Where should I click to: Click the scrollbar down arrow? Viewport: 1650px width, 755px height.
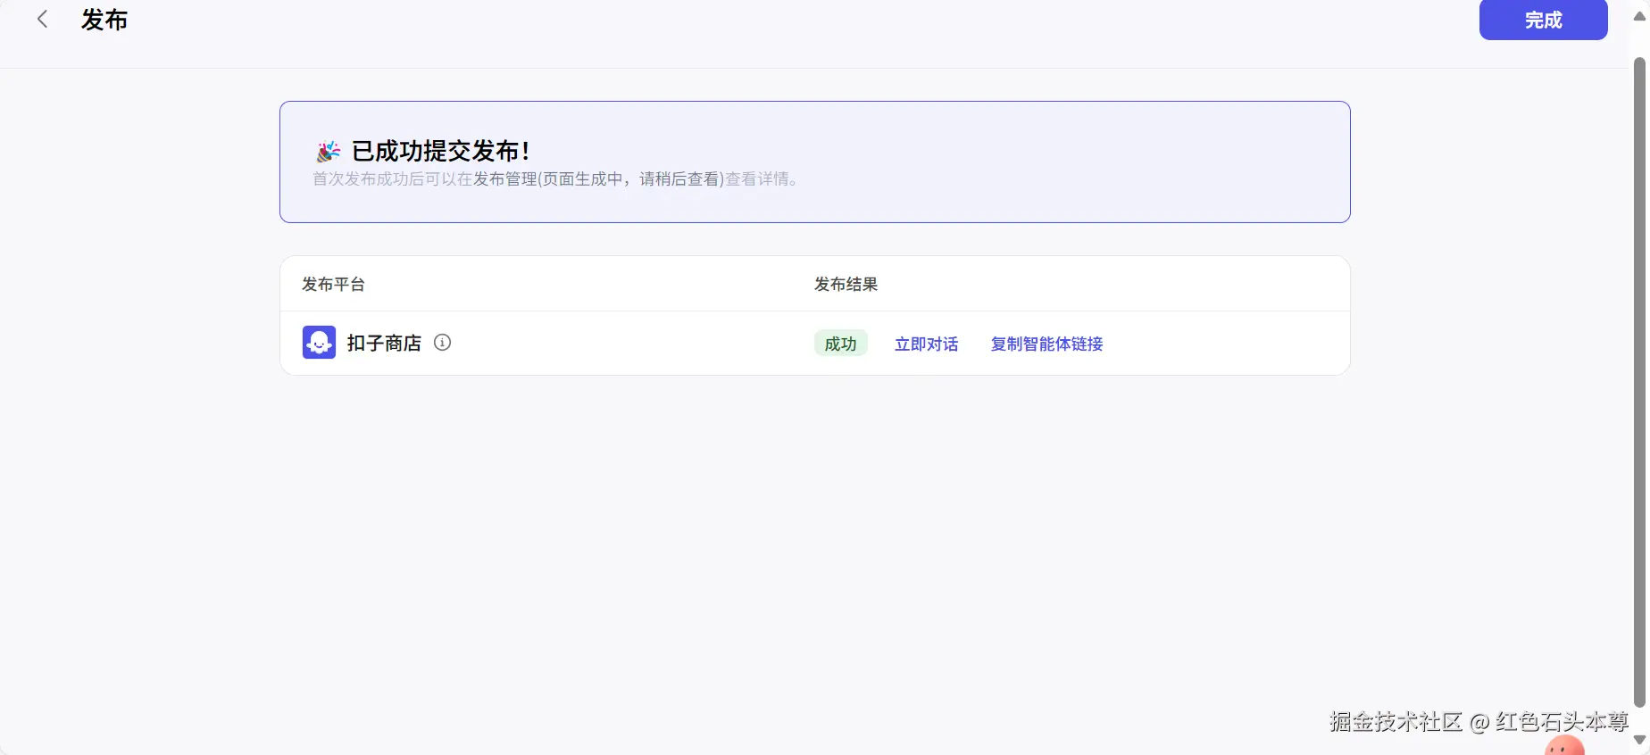click(1639, 740)
